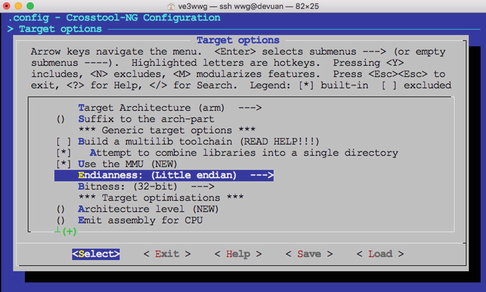Click the Target options breadcrumb

tap(60, 29)
